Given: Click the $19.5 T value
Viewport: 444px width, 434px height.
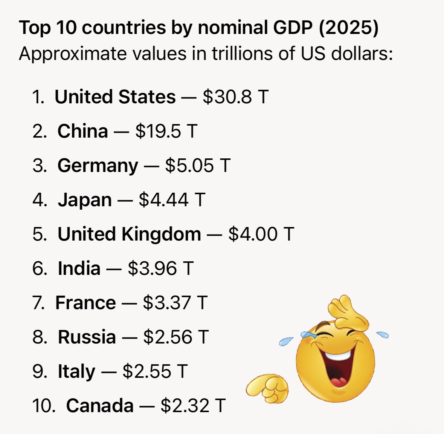Looking at the screenshot, I should tap(166, 131).
